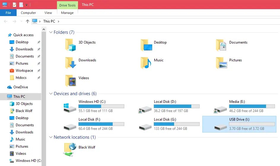Open the Computer ribbon tab
Image resolution: width=280 pixels, height=166 pixels.
click(28, 13)
